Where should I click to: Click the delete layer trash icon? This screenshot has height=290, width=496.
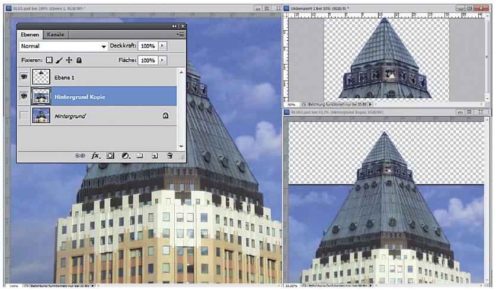point(169,156)
